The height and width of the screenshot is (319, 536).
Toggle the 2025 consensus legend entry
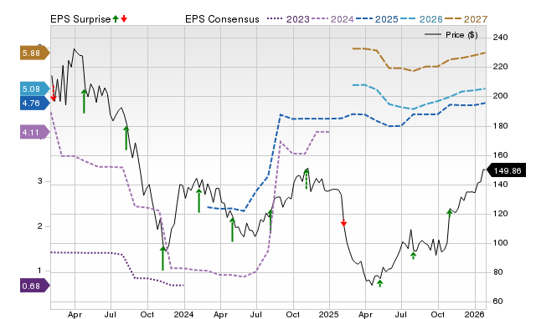click(377, 19)
